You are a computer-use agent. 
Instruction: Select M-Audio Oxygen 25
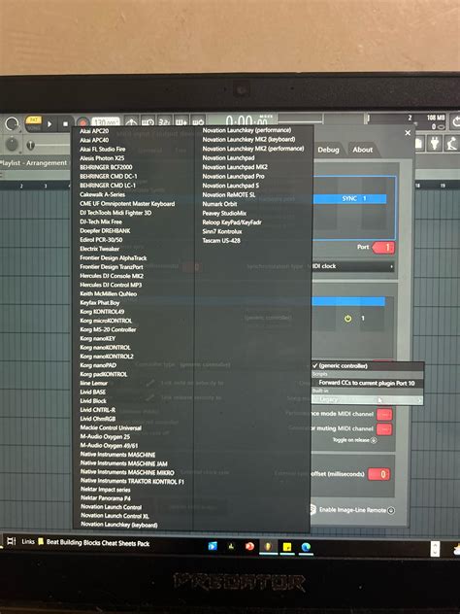coord(105,436)
